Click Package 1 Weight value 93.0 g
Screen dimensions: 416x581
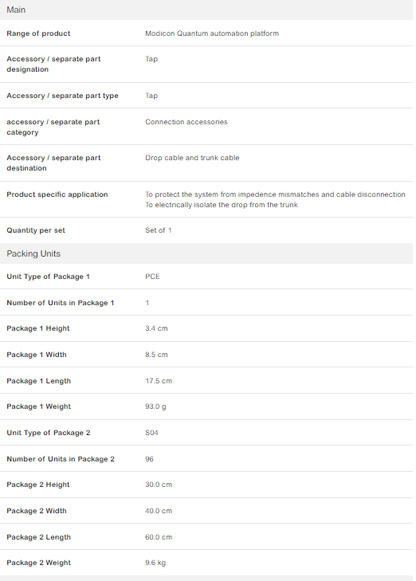click(155, 406)
